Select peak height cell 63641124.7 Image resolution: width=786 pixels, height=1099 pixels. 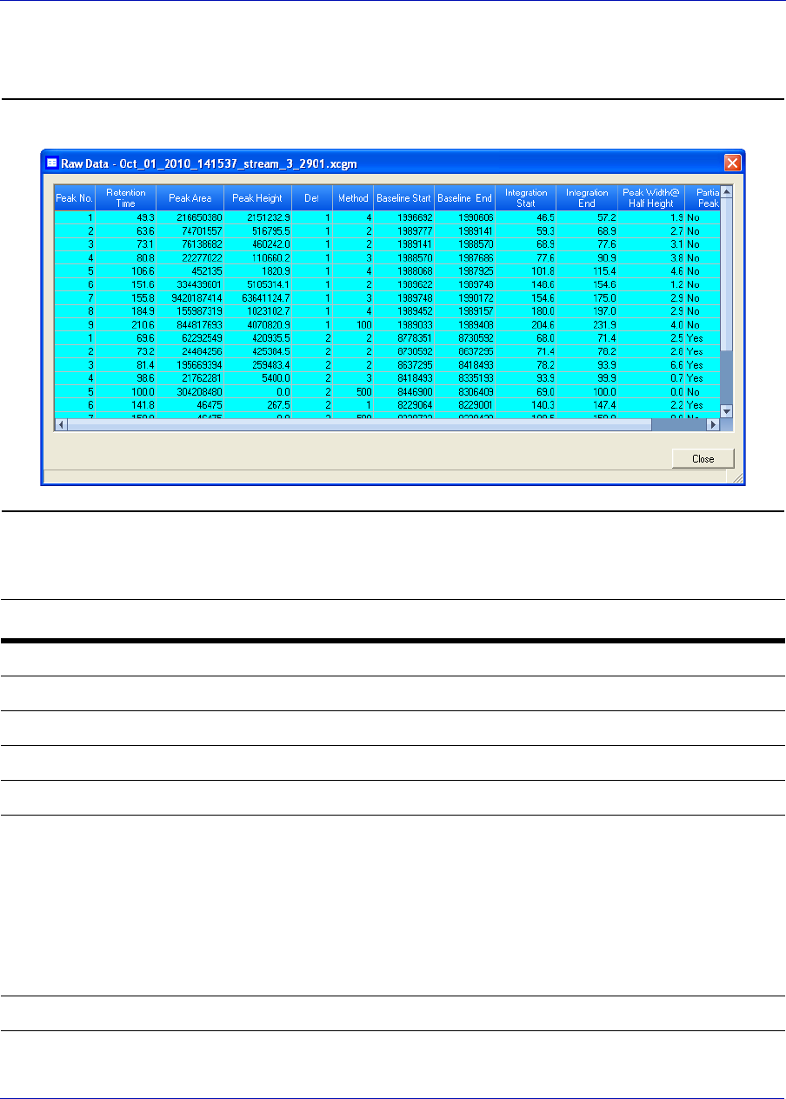click(x=257, y=297)
